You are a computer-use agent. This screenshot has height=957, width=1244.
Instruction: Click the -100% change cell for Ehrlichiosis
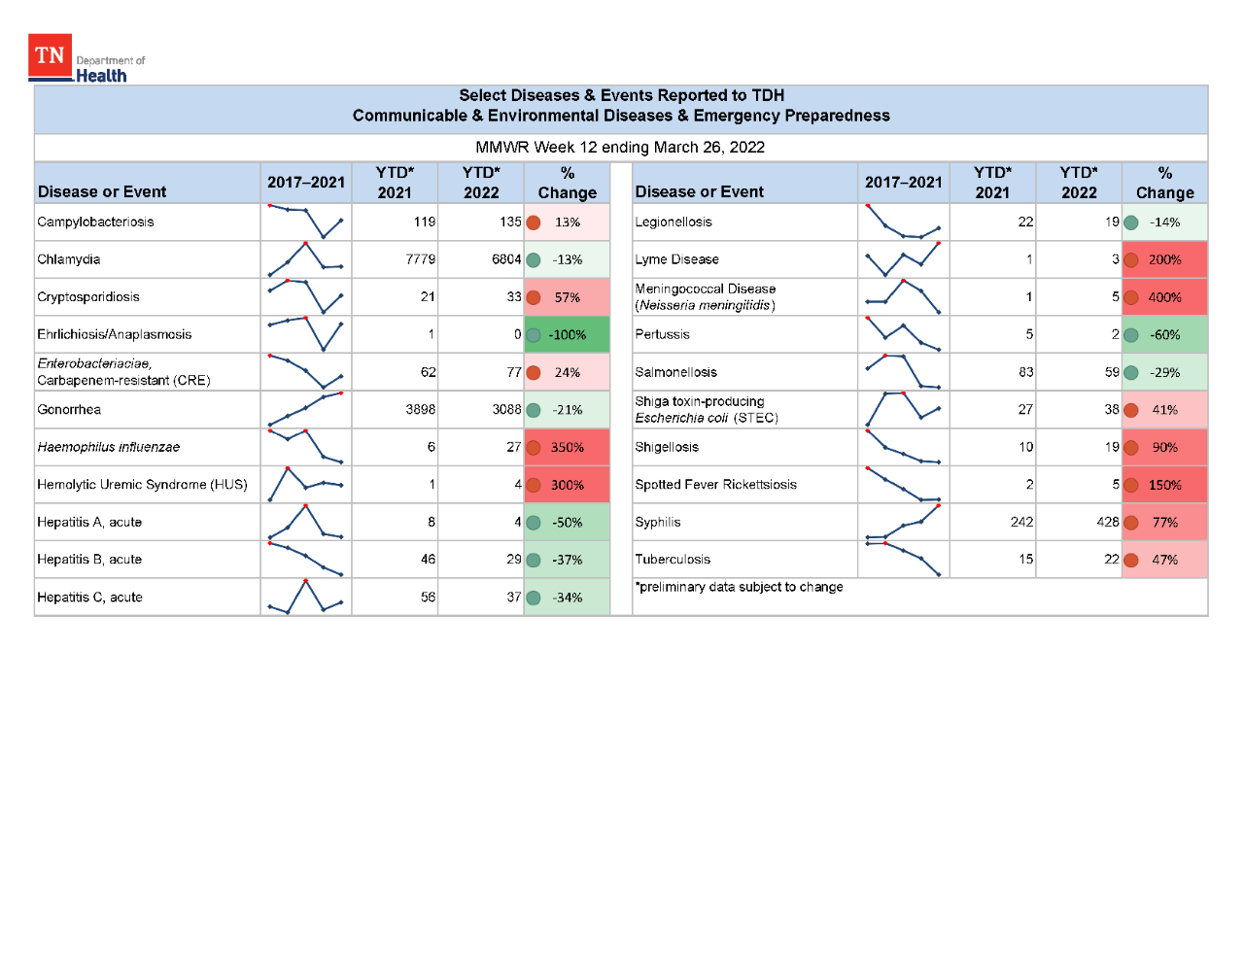coord(567,334)
